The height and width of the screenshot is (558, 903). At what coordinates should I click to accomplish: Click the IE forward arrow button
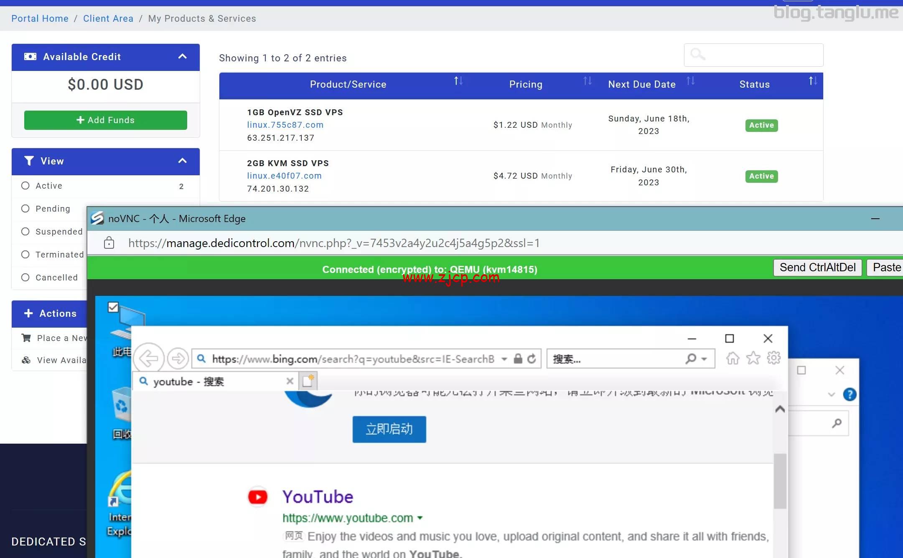click(178, 358)
